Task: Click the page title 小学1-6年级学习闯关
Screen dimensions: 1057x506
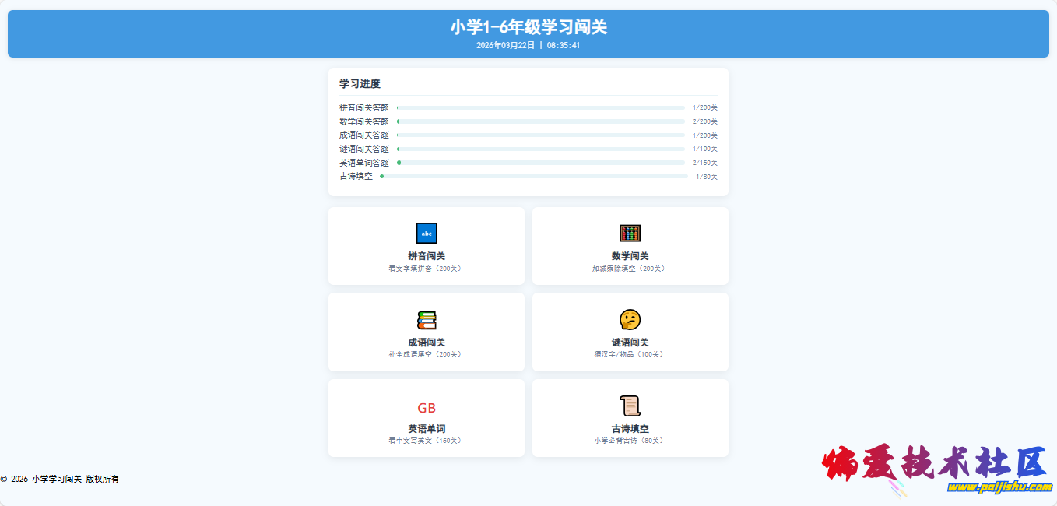Action: pyautogui.click(x=528, y=26)
